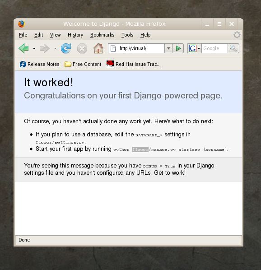Open the File menu
261x270 pixels.
(23, 35)
